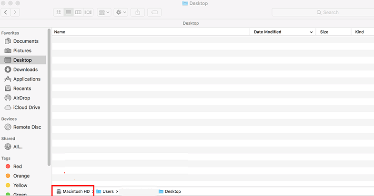Click the Edit Tags toolbar icon
The height and width of the screenshot is (196, 374).
tap(154, 12)
